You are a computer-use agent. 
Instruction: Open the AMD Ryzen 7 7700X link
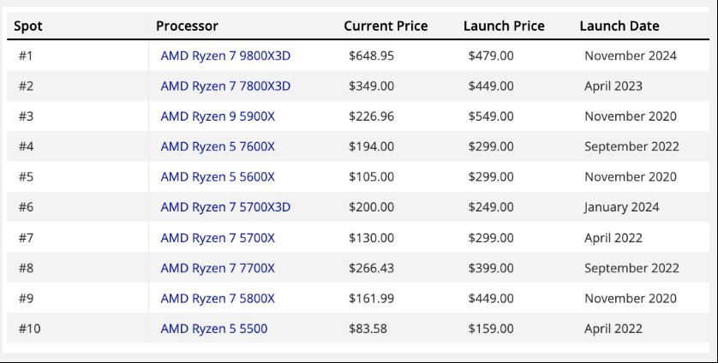point(218,268)
